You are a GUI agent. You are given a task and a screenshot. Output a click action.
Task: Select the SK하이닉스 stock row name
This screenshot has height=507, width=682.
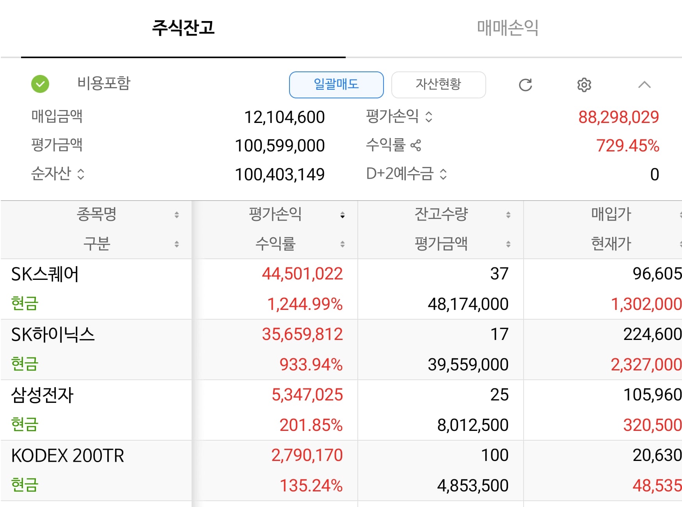[x=53, y=334]
